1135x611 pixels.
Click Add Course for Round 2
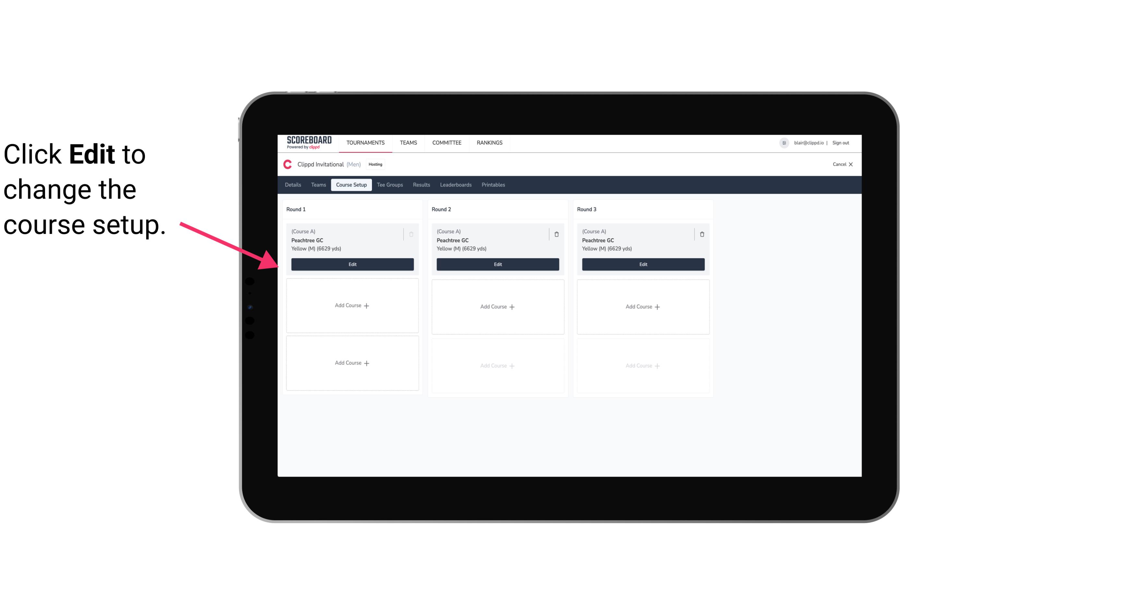click(497, 306)
